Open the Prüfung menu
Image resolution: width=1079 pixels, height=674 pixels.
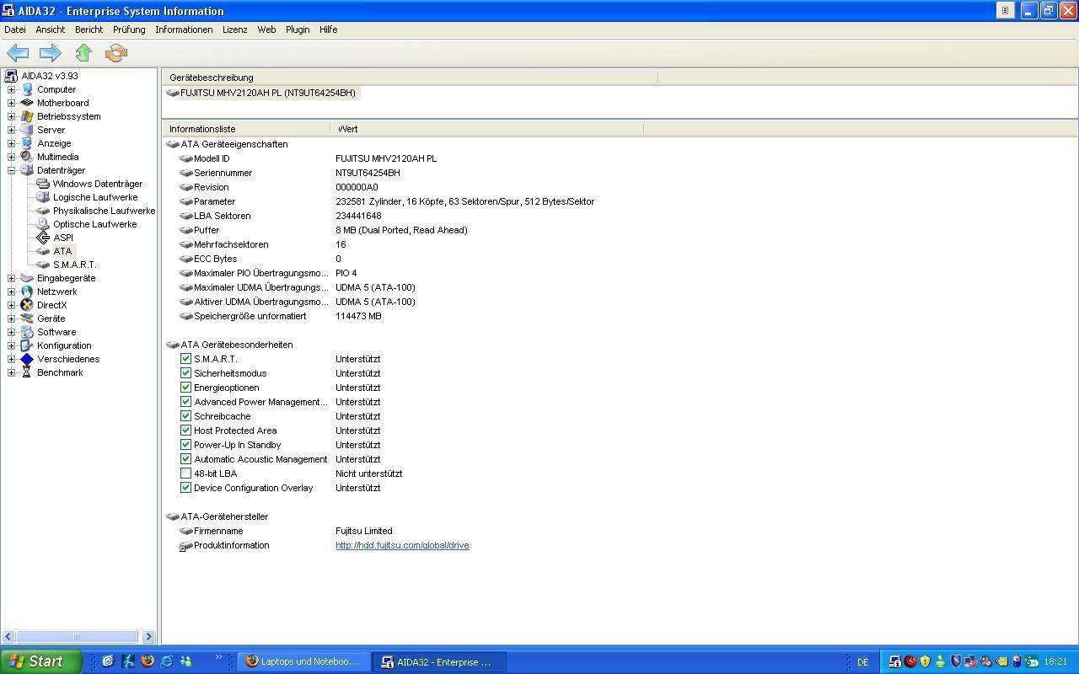point(129,29)
